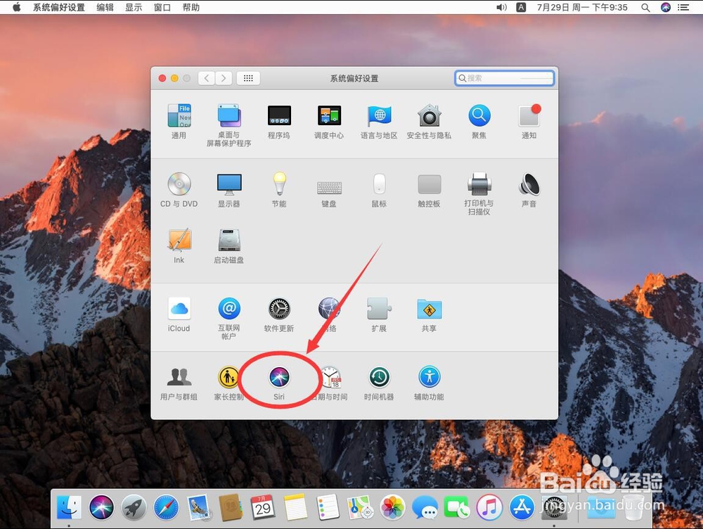The height and width of the screenshot is (529, 703).
Task: Open 语言与地区 preferences
Action: [x=379, y=122]
